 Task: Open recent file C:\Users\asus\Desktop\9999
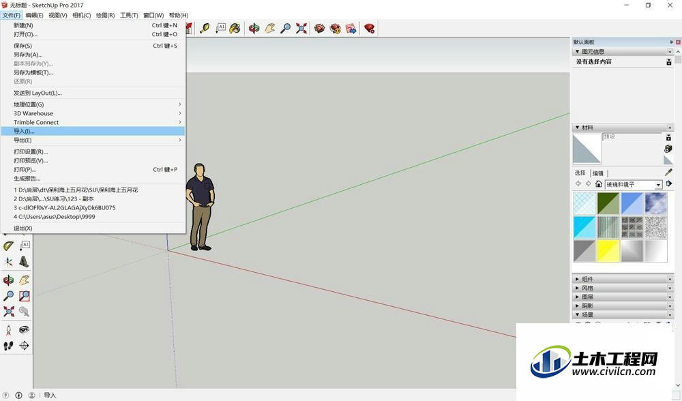[93, 217]
